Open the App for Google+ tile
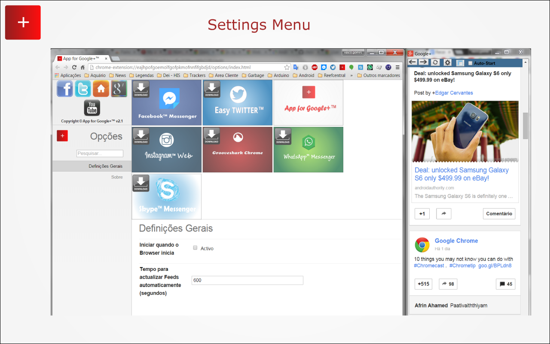Screen dimensions: 550x344 [x=309, y=102]
